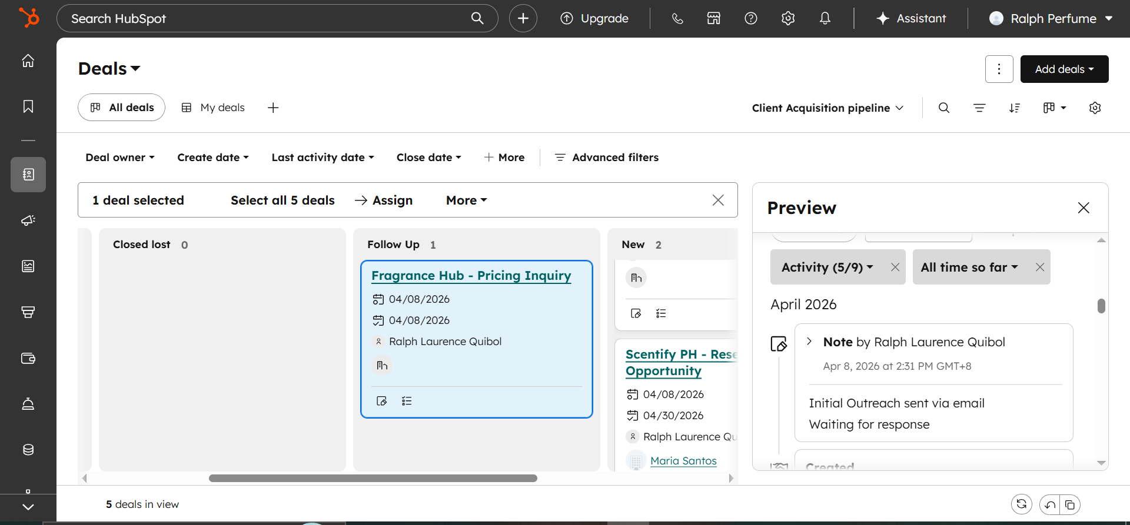Open the Close date filter

429,158
